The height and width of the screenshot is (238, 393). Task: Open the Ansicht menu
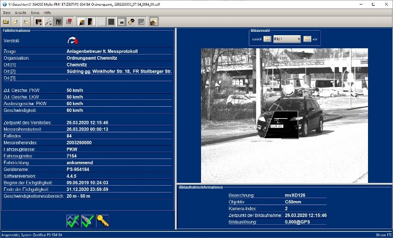coord(20,12)
